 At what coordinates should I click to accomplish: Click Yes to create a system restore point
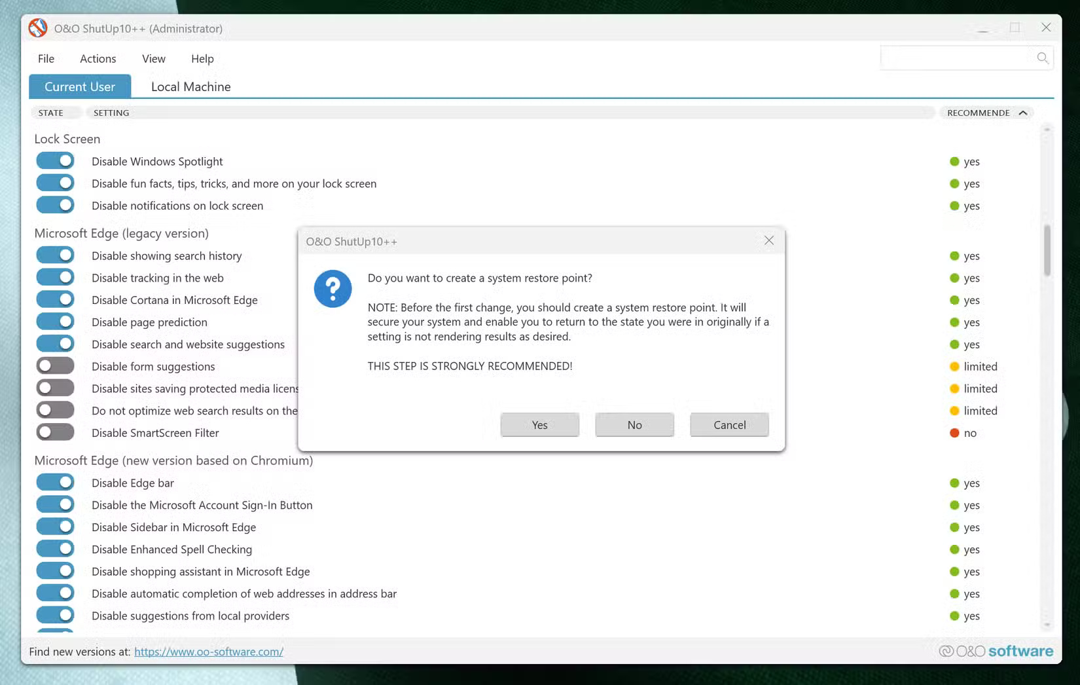539,424
